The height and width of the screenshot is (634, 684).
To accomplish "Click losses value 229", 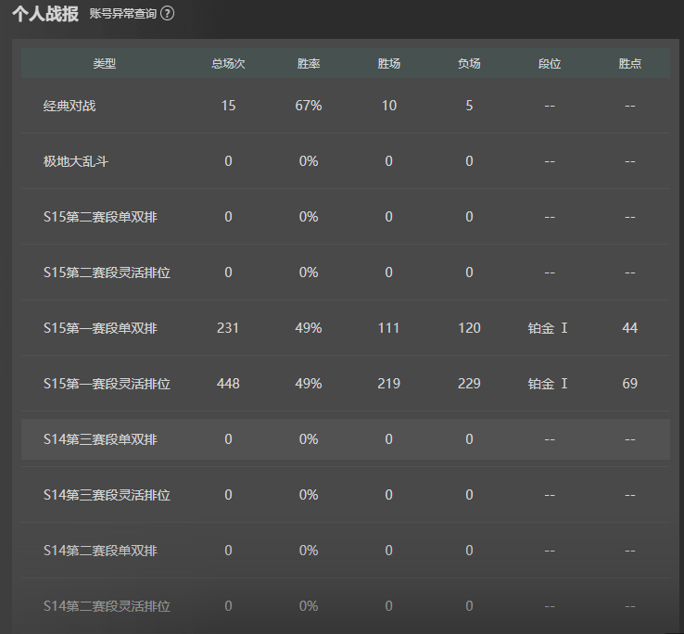I will [469, 384].
